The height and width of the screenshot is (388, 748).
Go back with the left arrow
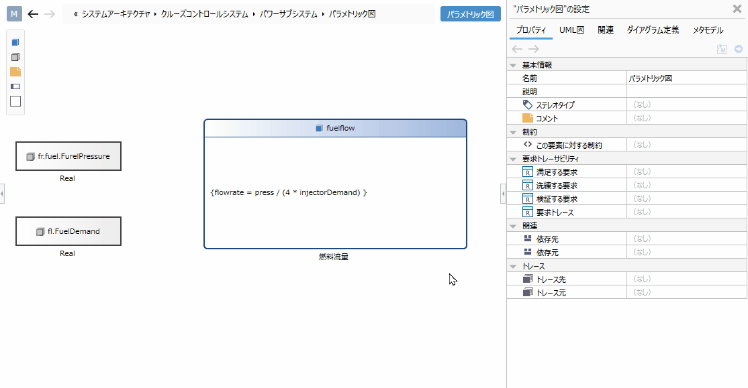[33, 14]
